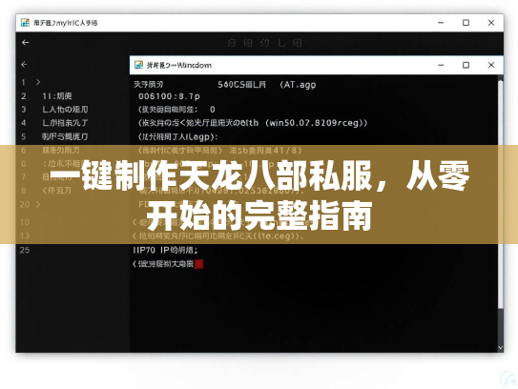Click line number 25 in the left list
Screen dimensions: 518x389
click(x=25, y=250)
